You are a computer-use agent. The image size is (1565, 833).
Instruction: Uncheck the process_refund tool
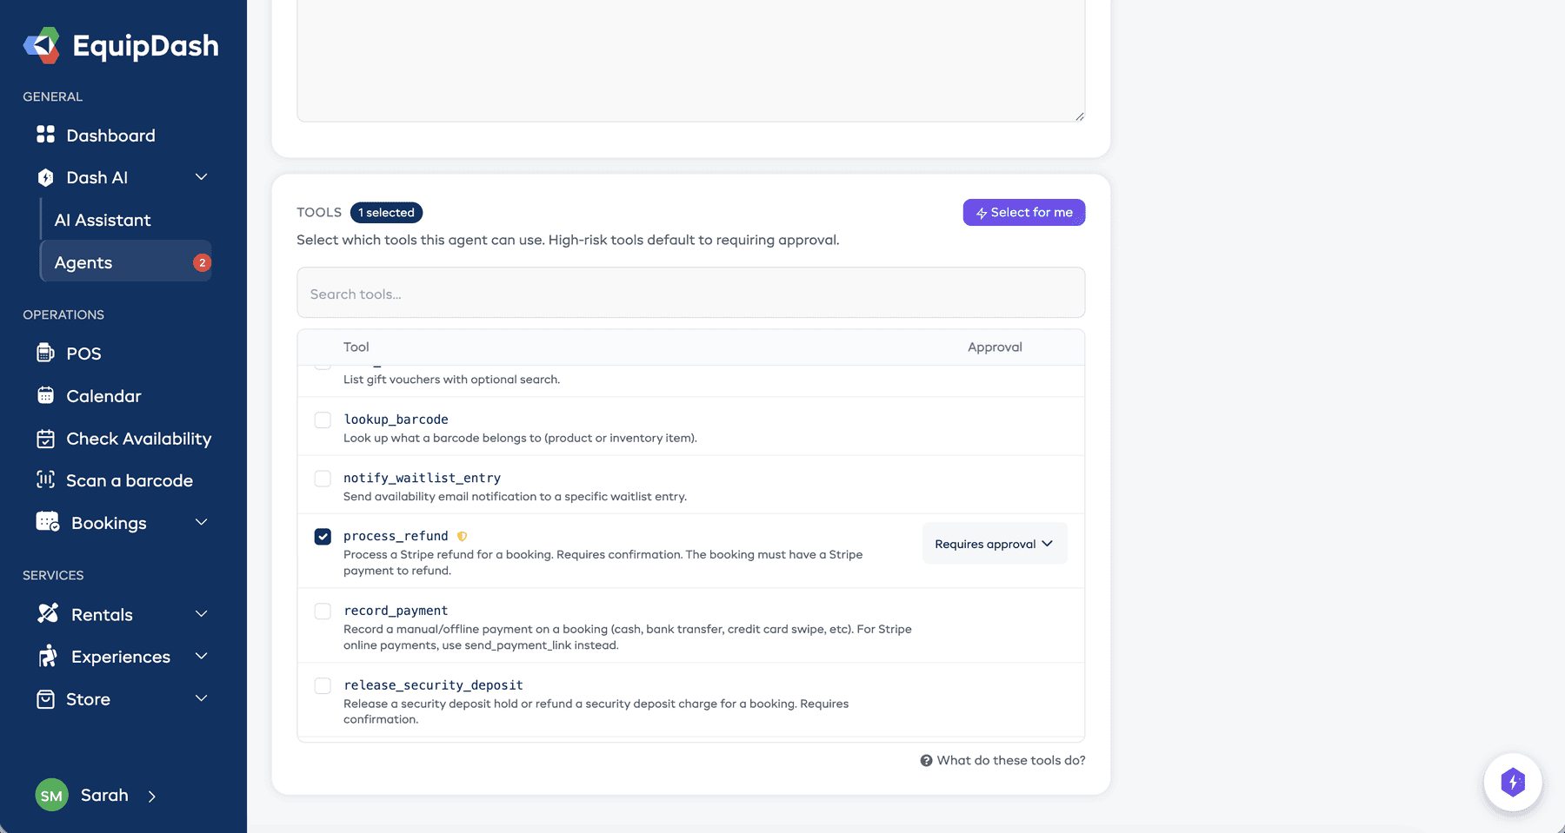tap(323, 536)
